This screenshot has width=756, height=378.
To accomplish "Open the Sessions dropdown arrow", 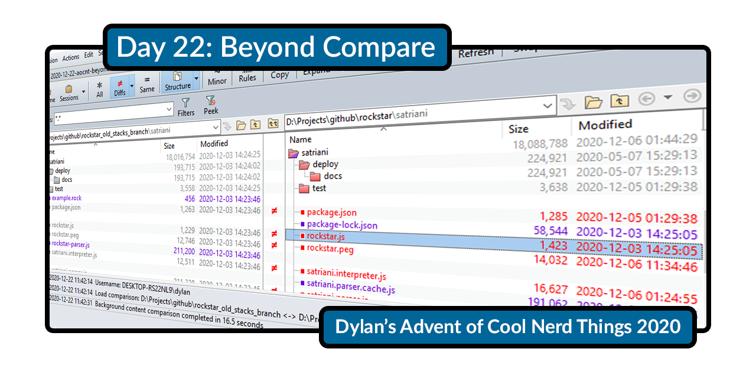I will click(83, 92).
